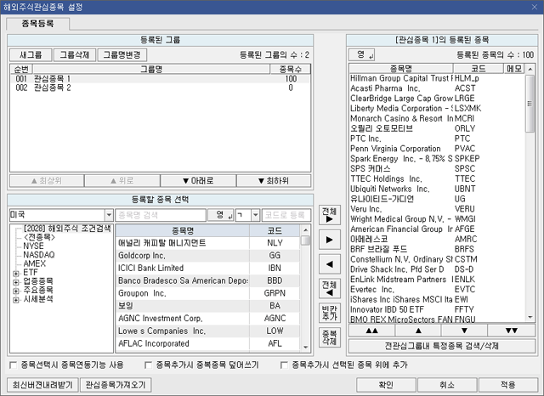Move selected stock to top with double up arrows
Image resolution: width=544 pixels, height=396 pixels.
(x=372, y=331)
